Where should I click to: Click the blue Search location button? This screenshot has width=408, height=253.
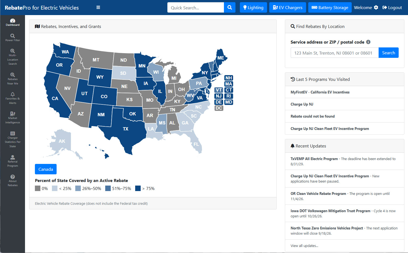tap(388, 53)
